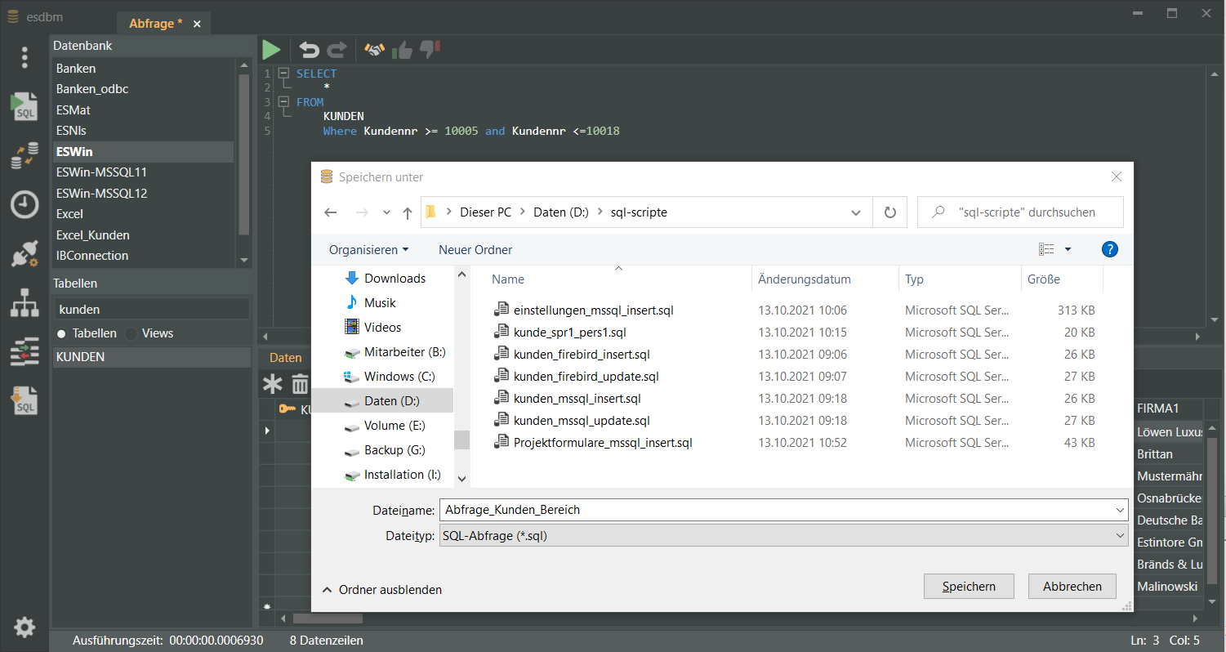1226x652 pixels.
Task: Select the ESMat database entry
Action: click(x=143, y=109)
